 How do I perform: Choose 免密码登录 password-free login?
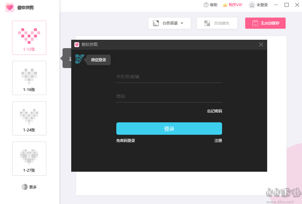click(126, 140)
